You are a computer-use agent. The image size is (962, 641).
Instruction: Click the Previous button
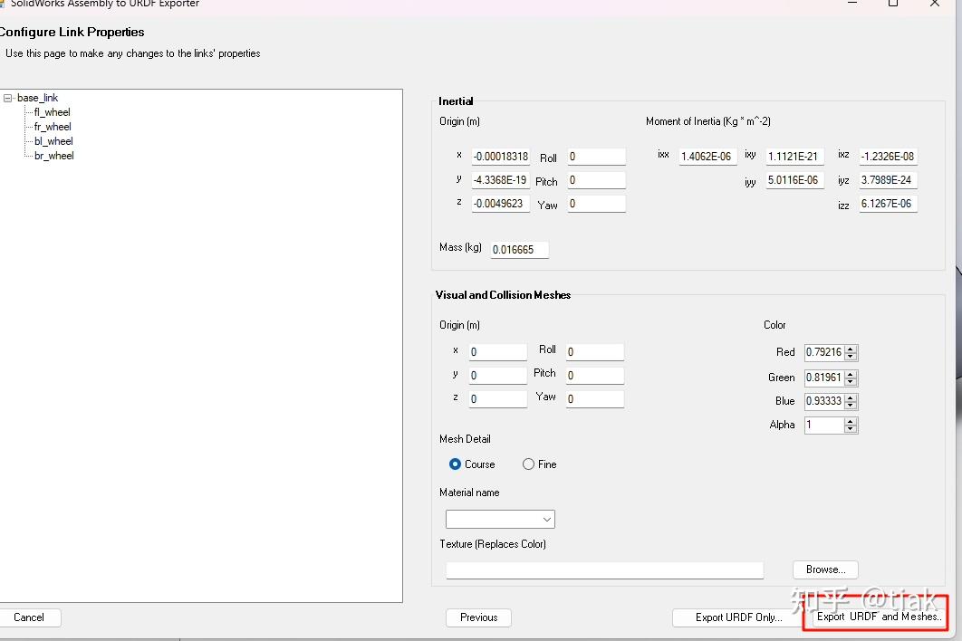click(478, 617)
